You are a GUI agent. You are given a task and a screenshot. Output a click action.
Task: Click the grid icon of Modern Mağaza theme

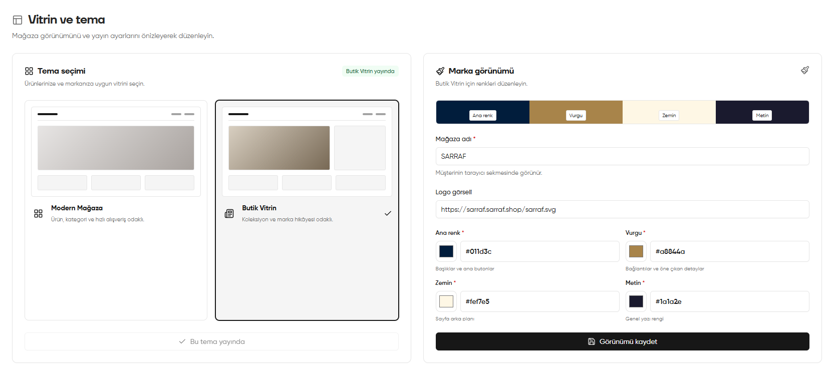pos(38,214)
